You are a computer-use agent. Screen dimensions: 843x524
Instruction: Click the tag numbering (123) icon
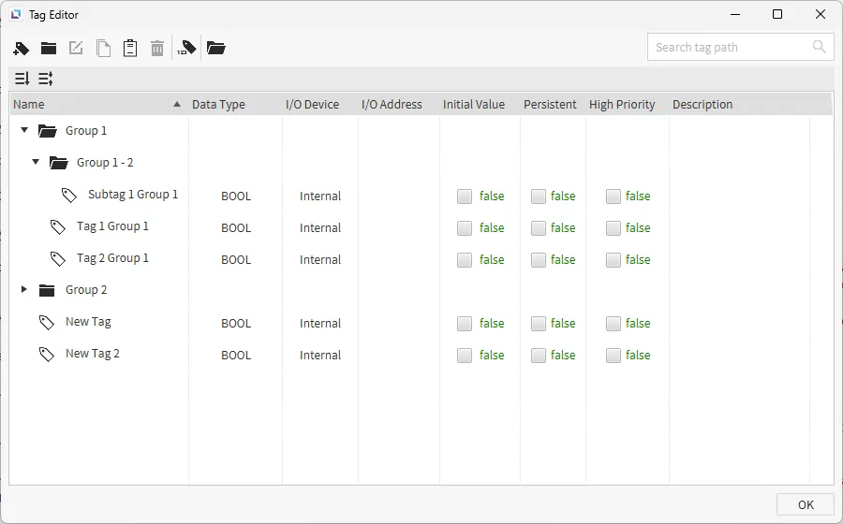coord(186,48)
